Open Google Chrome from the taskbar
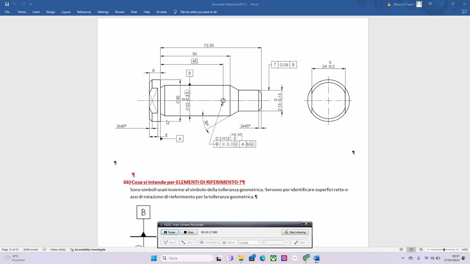 [306, 258]
